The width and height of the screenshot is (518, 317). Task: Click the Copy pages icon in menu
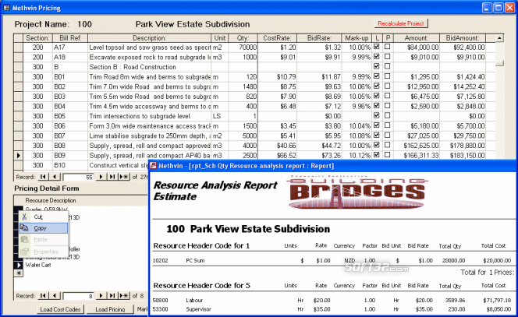tap(24, 227)
